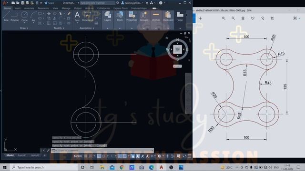Open the edit menu in photo viewer toolbar
The width and height of the screenshot is (305, 171).
(296, 18)
